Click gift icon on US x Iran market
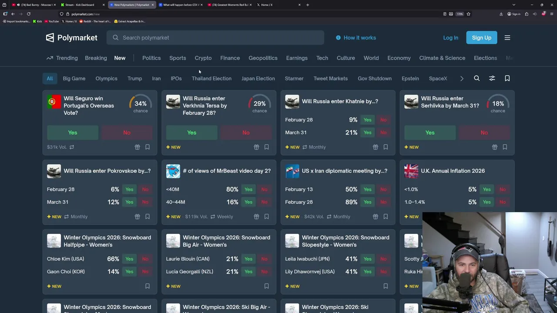 tap(376, 216)
